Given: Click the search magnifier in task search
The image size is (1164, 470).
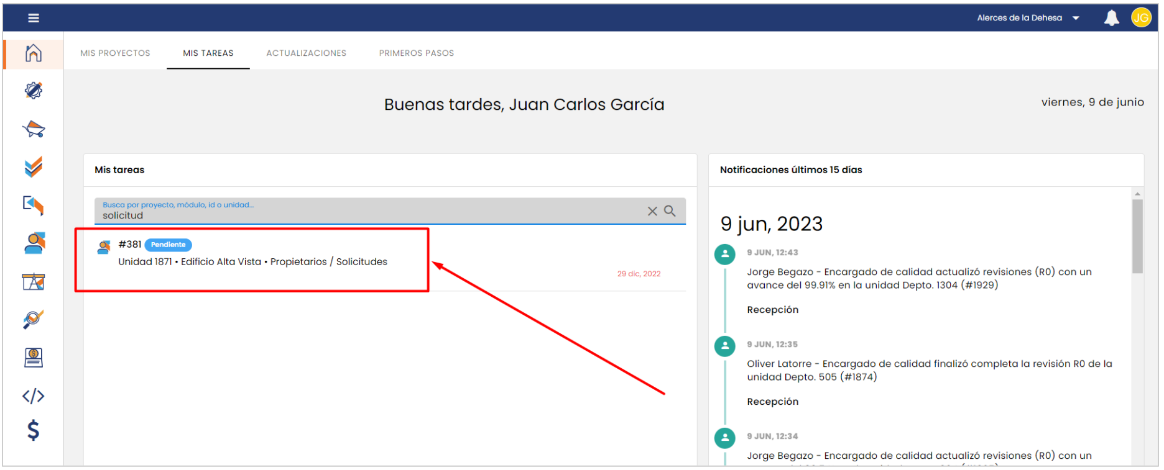Looking at the screenshot, I should pos(670,211).
